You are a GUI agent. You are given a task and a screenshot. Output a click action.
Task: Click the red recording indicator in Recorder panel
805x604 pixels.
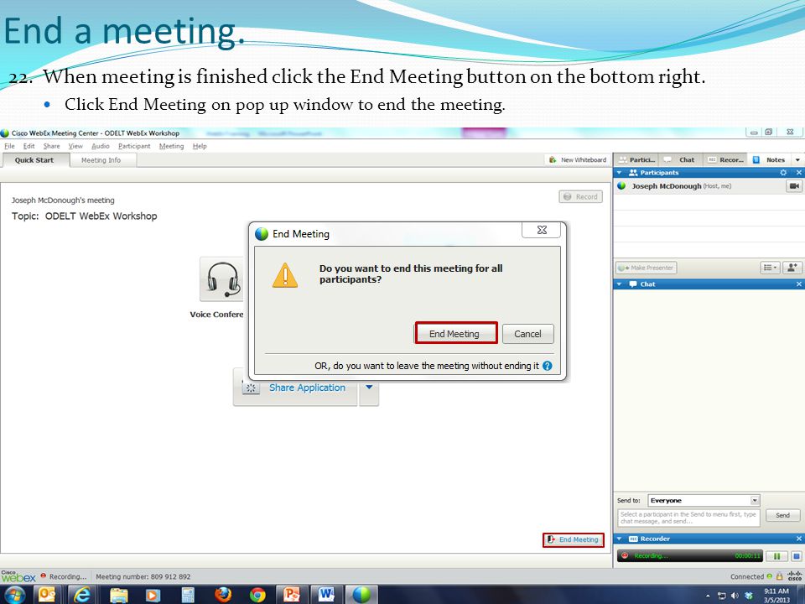pos(625,555)
